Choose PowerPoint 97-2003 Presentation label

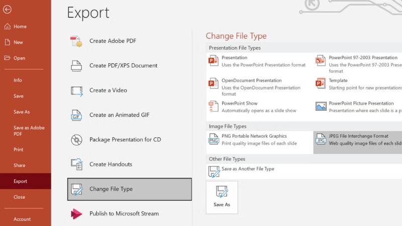click(363, 58)
